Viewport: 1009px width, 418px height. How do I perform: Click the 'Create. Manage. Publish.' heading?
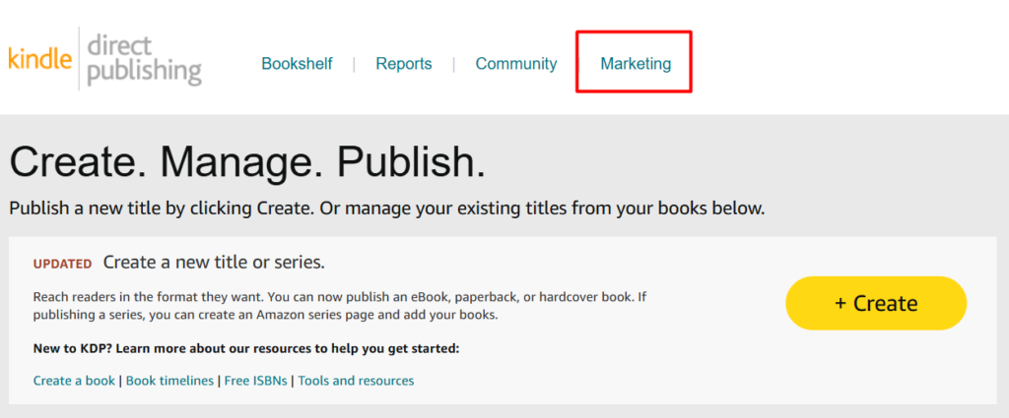coord(247,162)
